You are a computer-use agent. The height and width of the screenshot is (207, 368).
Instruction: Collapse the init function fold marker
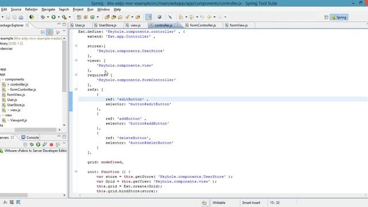pos(76,171)
